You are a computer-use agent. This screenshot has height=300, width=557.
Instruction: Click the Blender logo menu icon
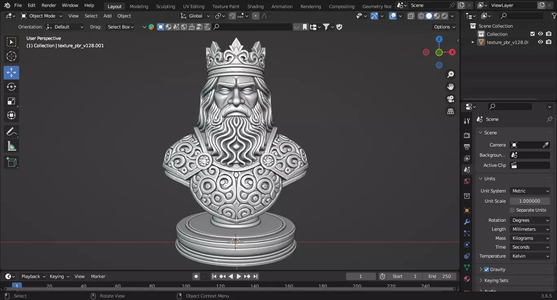(x=7, y=5)
